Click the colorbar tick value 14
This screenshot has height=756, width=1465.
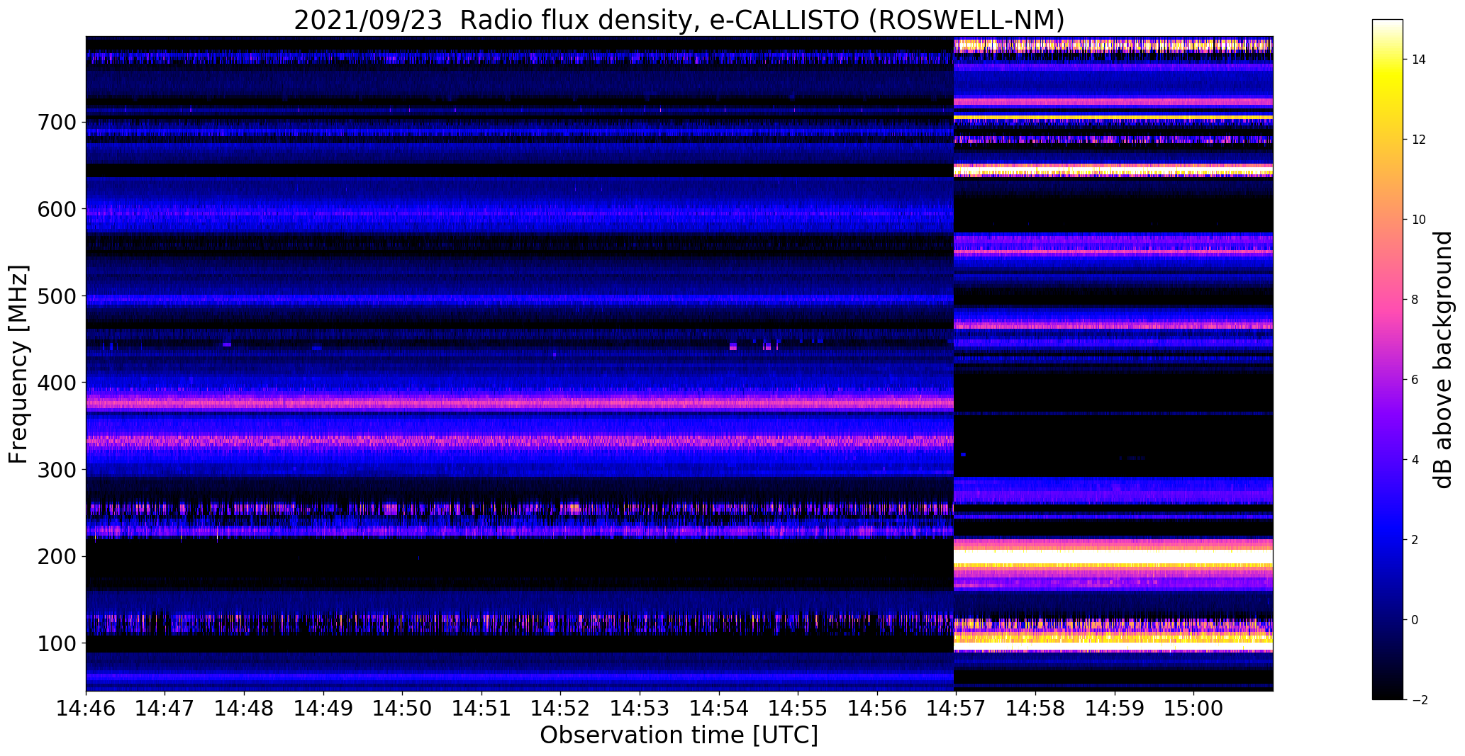click(1418, 60)
